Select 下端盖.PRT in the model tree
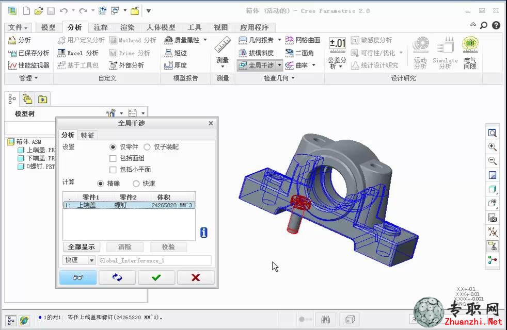The image size is (507, 330). (36, 158)
